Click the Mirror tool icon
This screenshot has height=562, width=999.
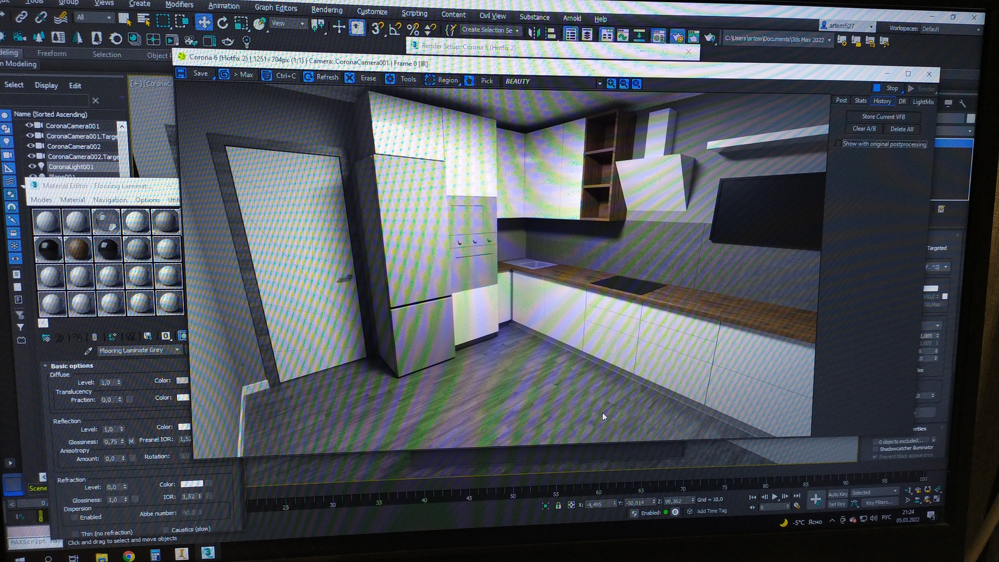[534, 33]
